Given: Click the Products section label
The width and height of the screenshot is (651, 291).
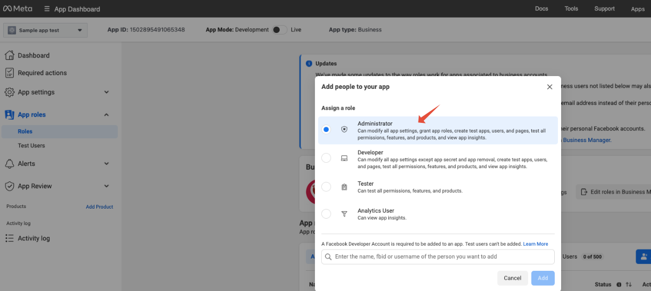Looking at the screenshot, I should [16, 206].
